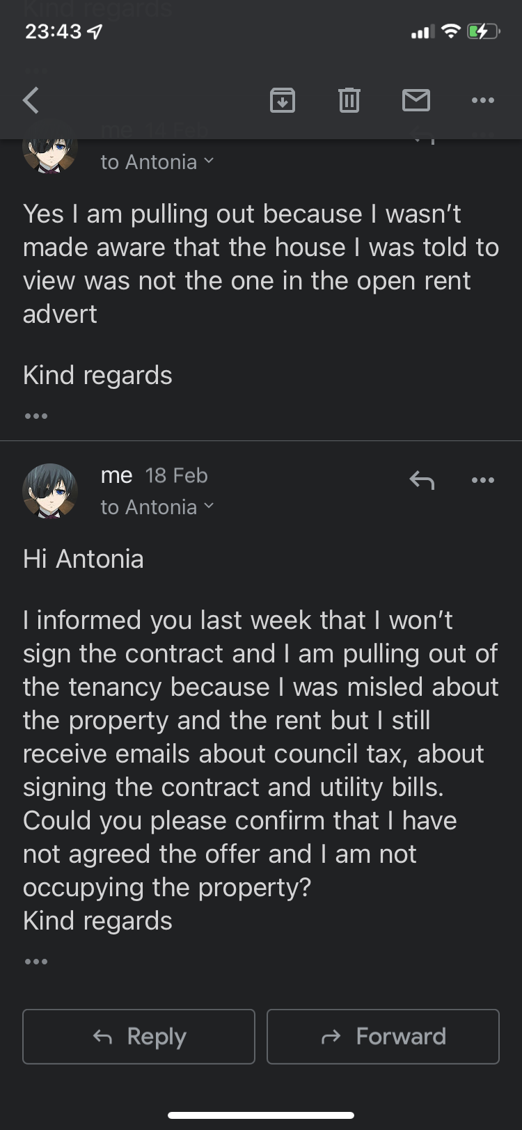
Task: Archive this email conversation
Action: point(282,101)
